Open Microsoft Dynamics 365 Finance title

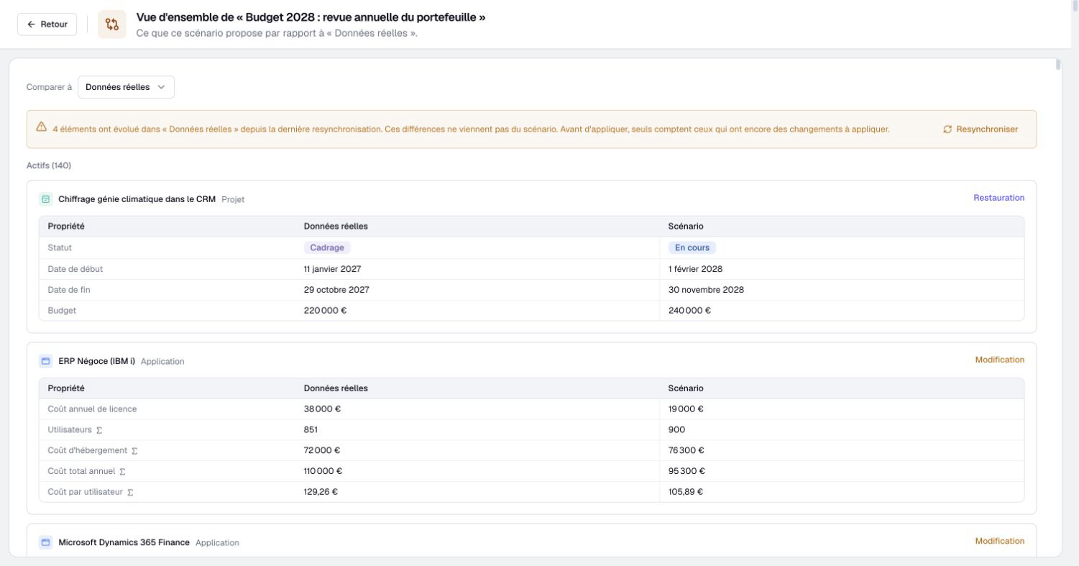coord(124,542)
